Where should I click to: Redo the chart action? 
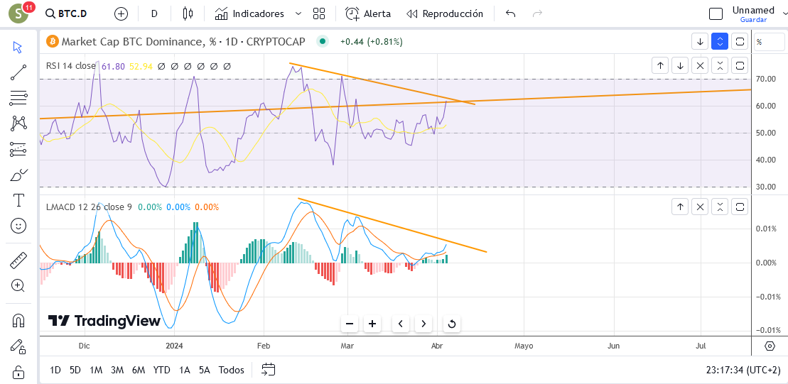(x=537, y=13)
